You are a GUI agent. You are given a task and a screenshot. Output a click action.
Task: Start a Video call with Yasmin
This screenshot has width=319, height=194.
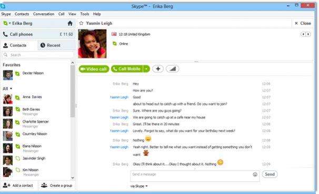pos(94,69)
